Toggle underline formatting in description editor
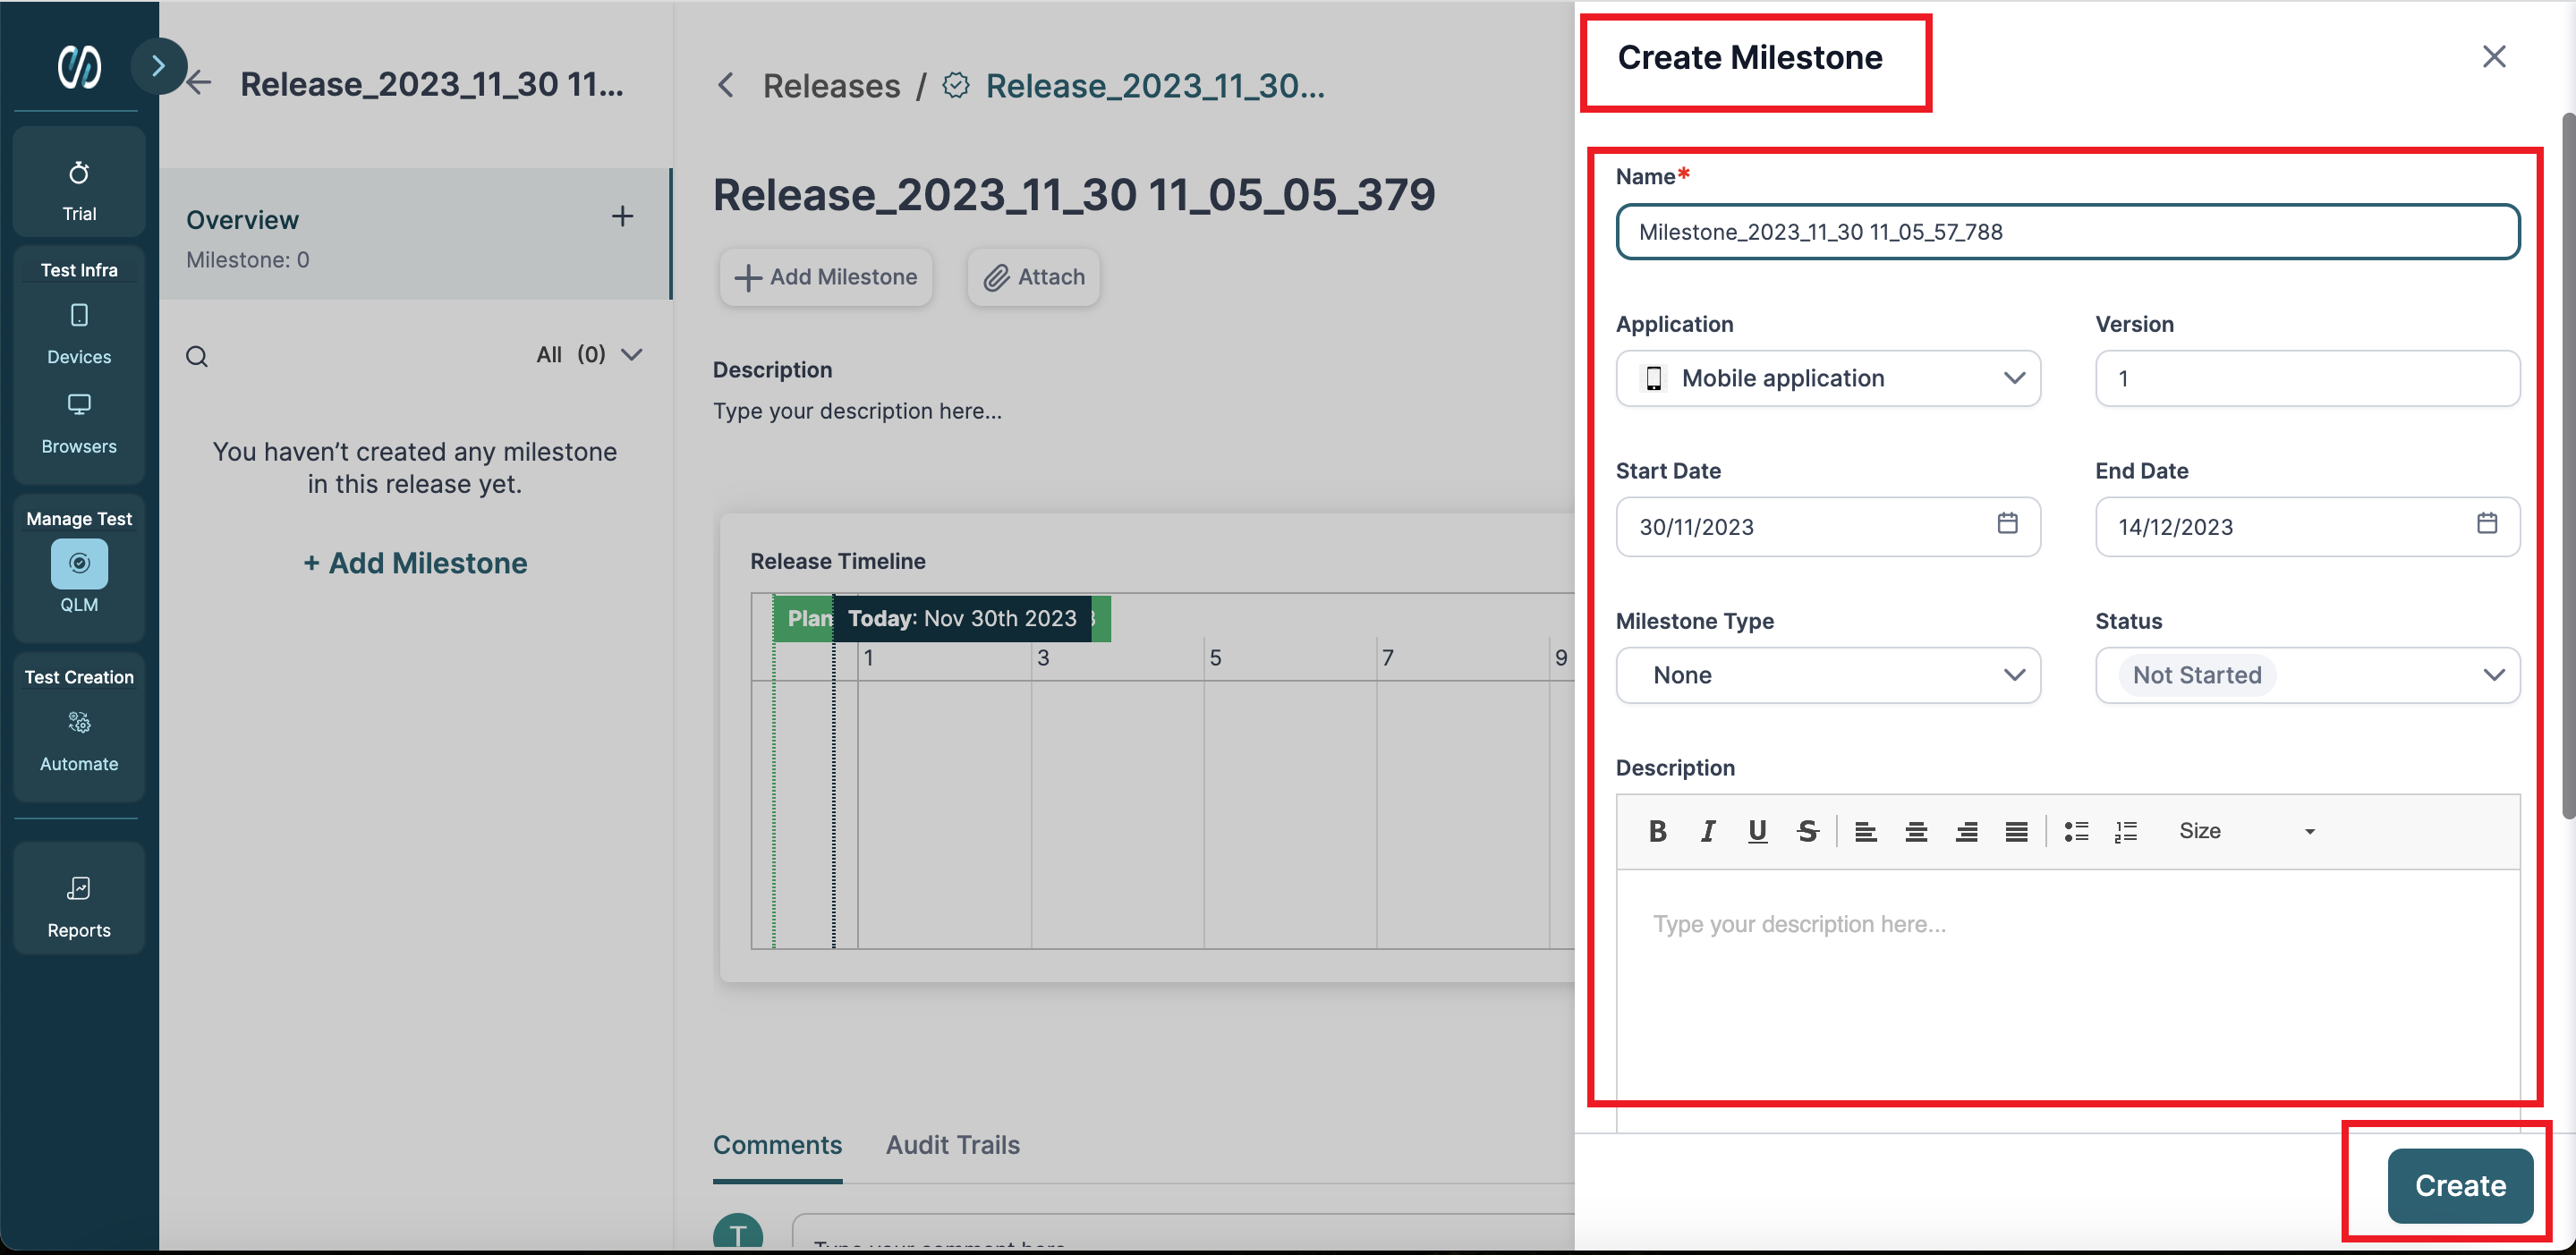The height and width of the screenshot is (1255, 2576). [x=1757, y=831]
